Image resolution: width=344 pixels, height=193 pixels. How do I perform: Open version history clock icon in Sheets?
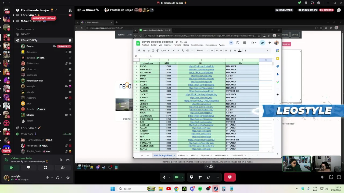point(238,43)
